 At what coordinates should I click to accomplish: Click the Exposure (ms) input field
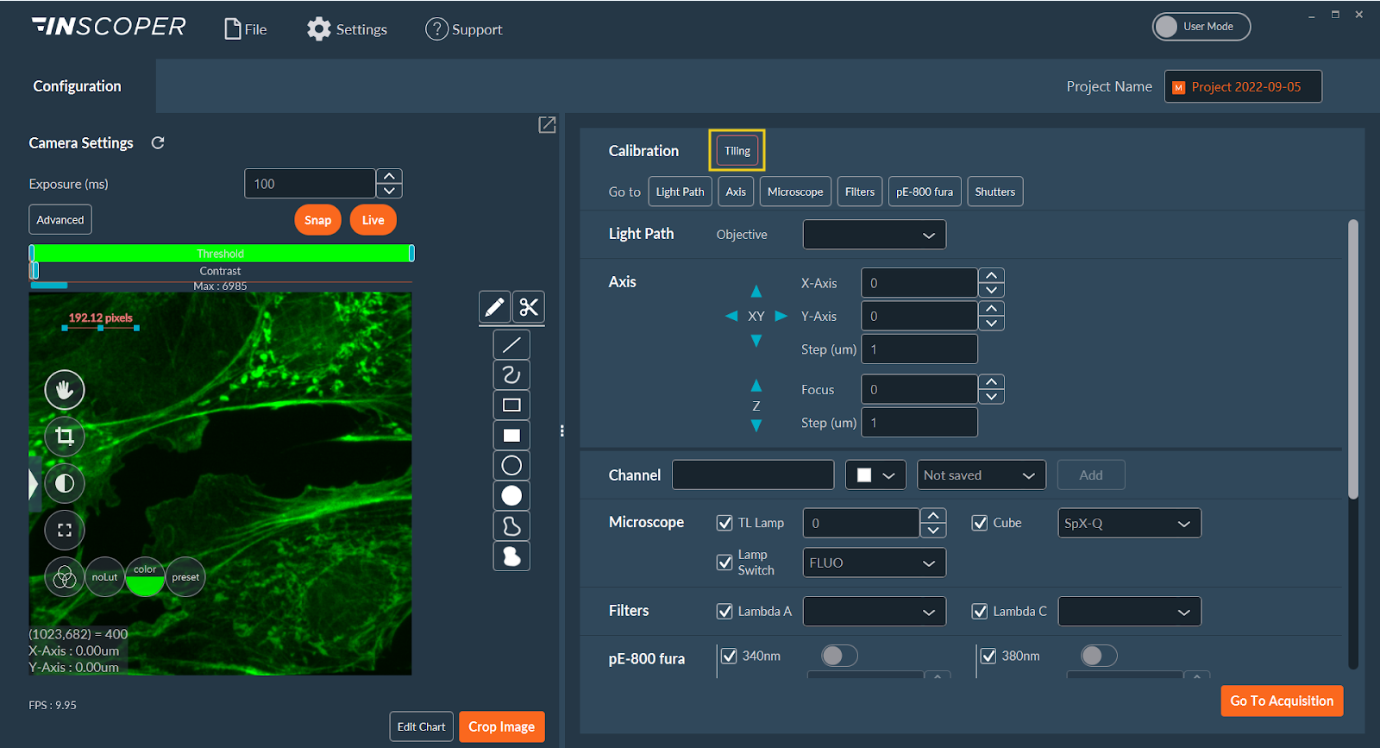pyautogui.click(x=310, y=184)
